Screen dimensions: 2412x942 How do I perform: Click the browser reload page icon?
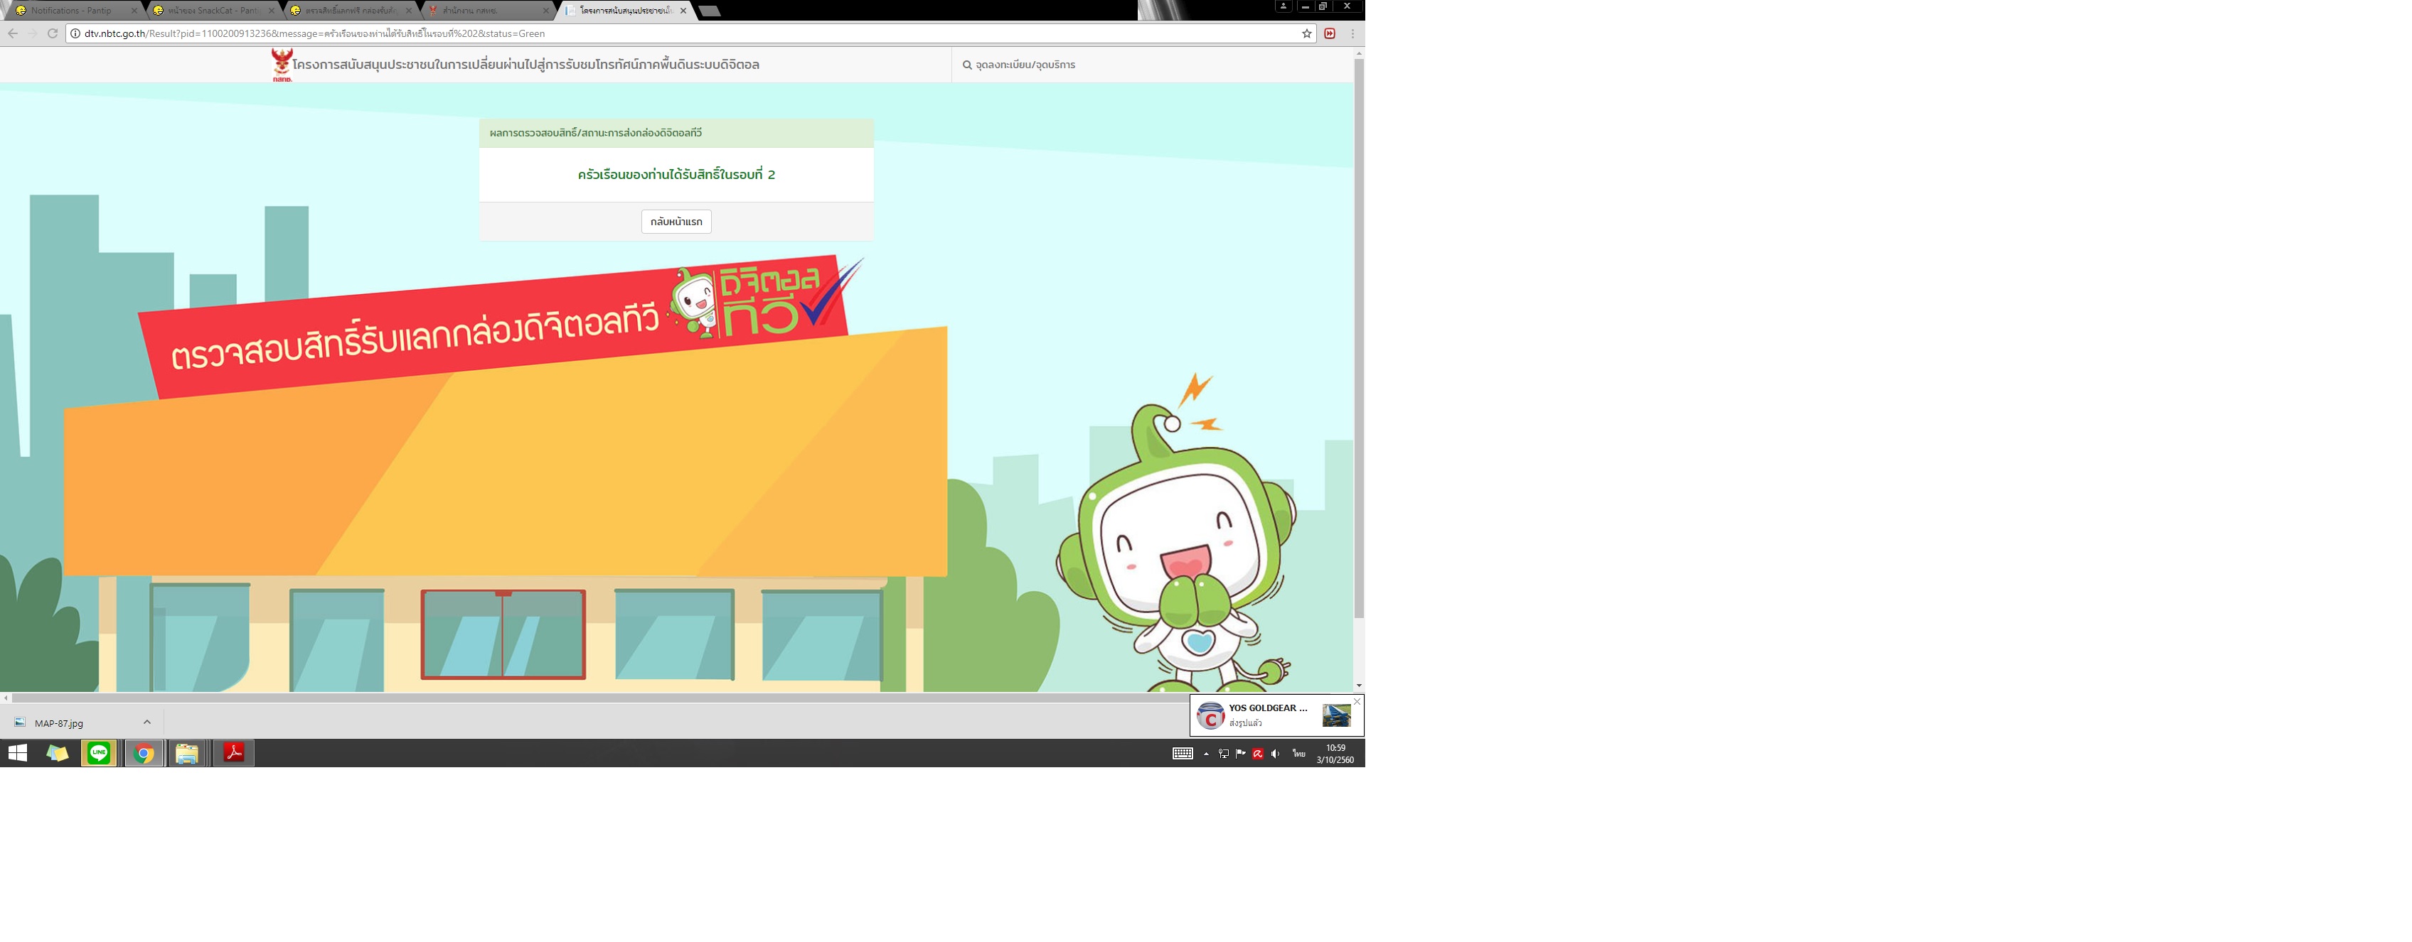point(53,33)
